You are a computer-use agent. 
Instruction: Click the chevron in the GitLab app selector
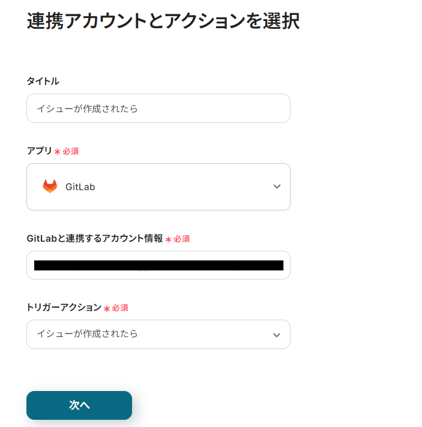click(x=277, y=187)
